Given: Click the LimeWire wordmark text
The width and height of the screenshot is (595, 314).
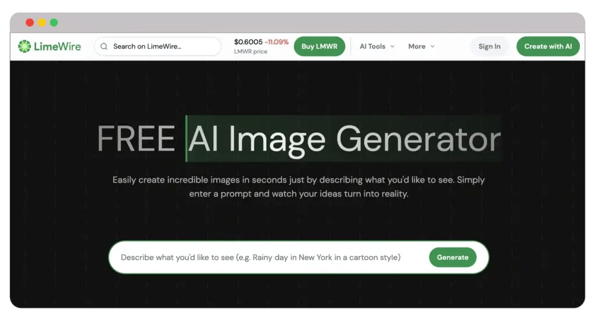Looking at the screenshot, I should click(x=58, y=47).
